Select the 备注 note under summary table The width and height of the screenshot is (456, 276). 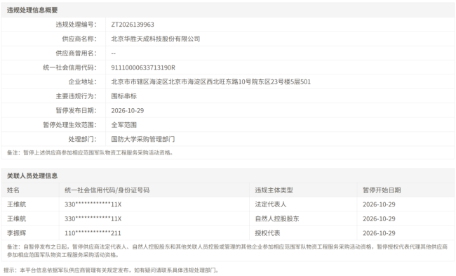point(90,153)
